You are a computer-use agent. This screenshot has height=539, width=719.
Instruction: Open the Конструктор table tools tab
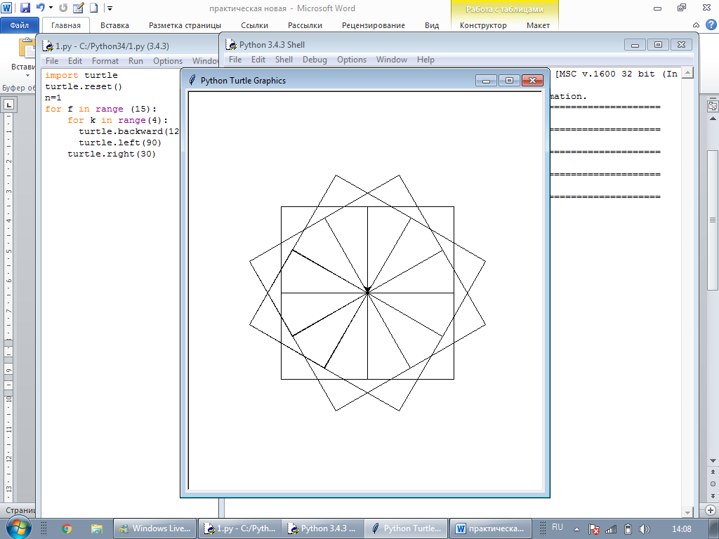483,25
